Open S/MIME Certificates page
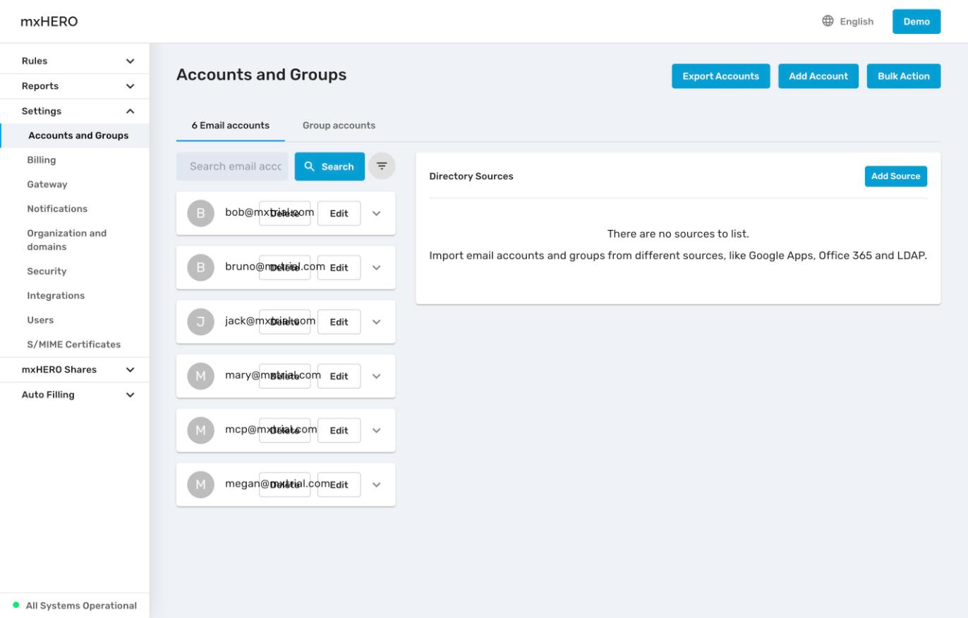968x618 pixels. tap(75, 344)
